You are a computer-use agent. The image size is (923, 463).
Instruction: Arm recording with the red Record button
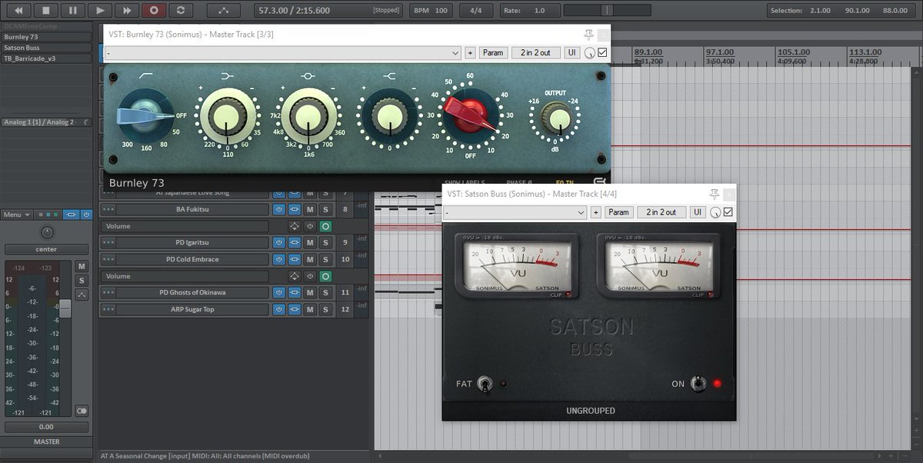tap(154, 10)
